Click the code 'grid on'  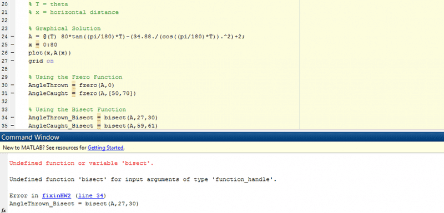pos(41,61)
